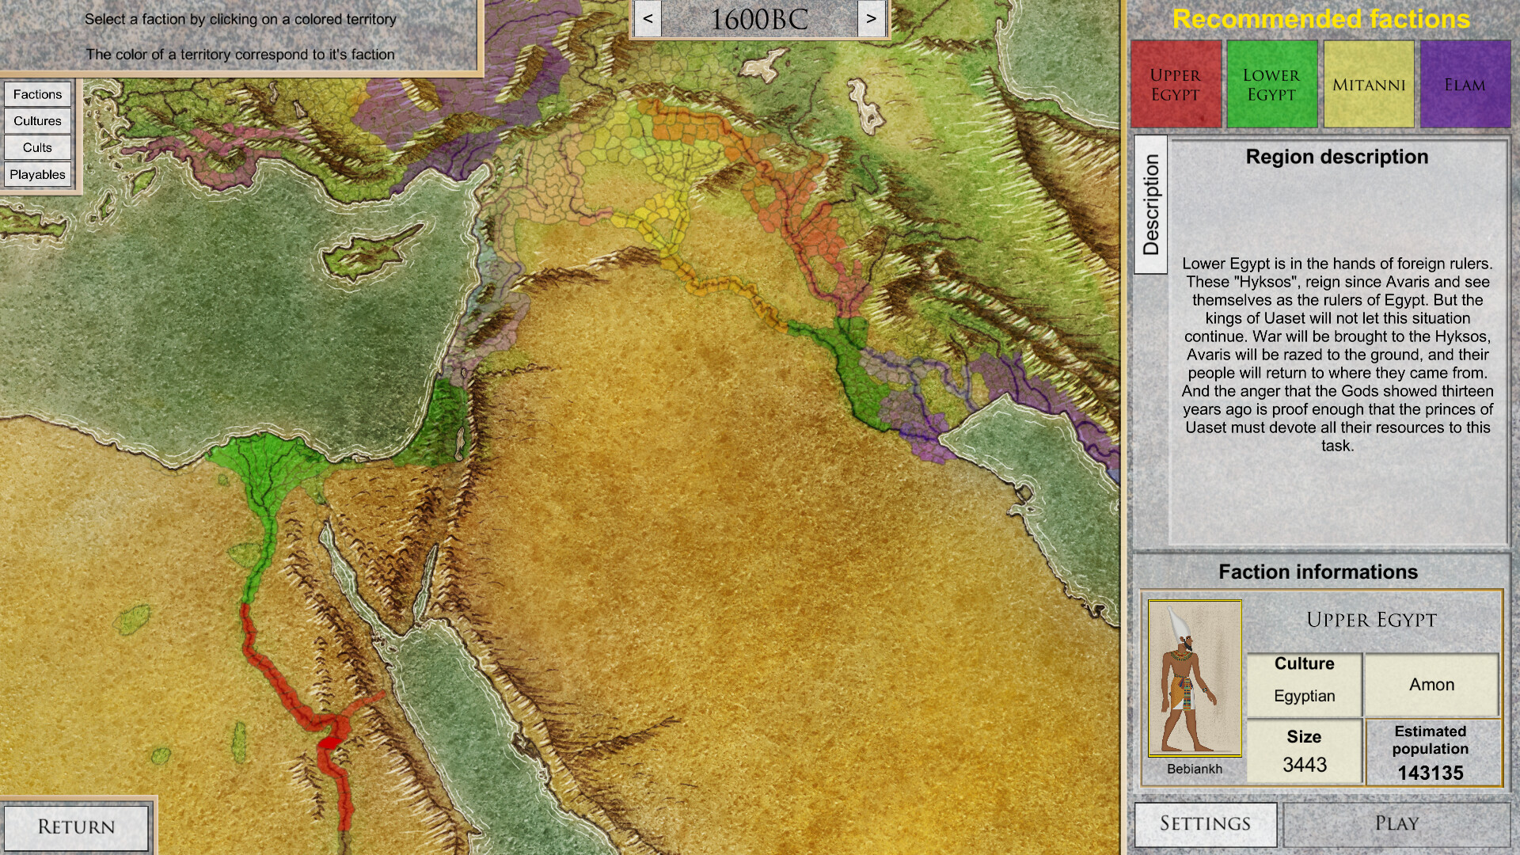Screen dimensions: 1520x855
Task: Switch map mode to Playables
Action: (x=37, y=174)
